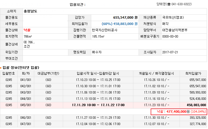208x129 pixels.
Task: Click the 최저입찰가 column header in bid table
Action: pyautogui.click(x=193, y=74)
